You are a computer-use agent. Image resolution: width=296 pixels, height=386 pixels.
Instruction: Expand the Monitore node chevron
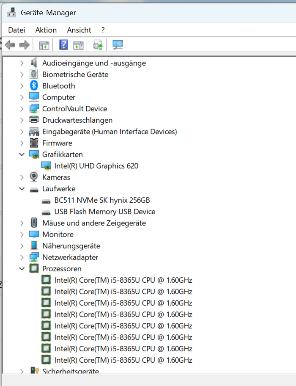tap(22, 234)
